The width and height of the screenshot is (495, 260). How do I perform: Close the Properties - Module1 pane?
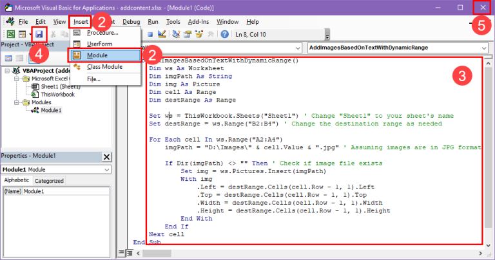tap(107, 156)
